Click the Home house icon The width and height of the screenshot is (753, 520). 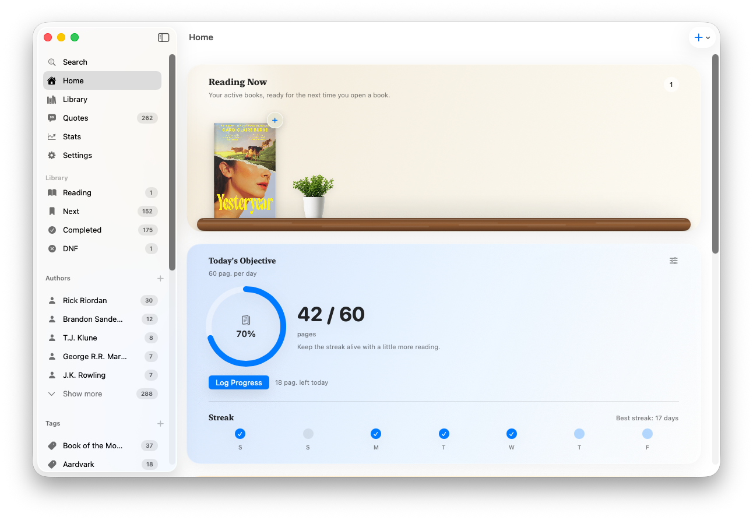point(52,80)
